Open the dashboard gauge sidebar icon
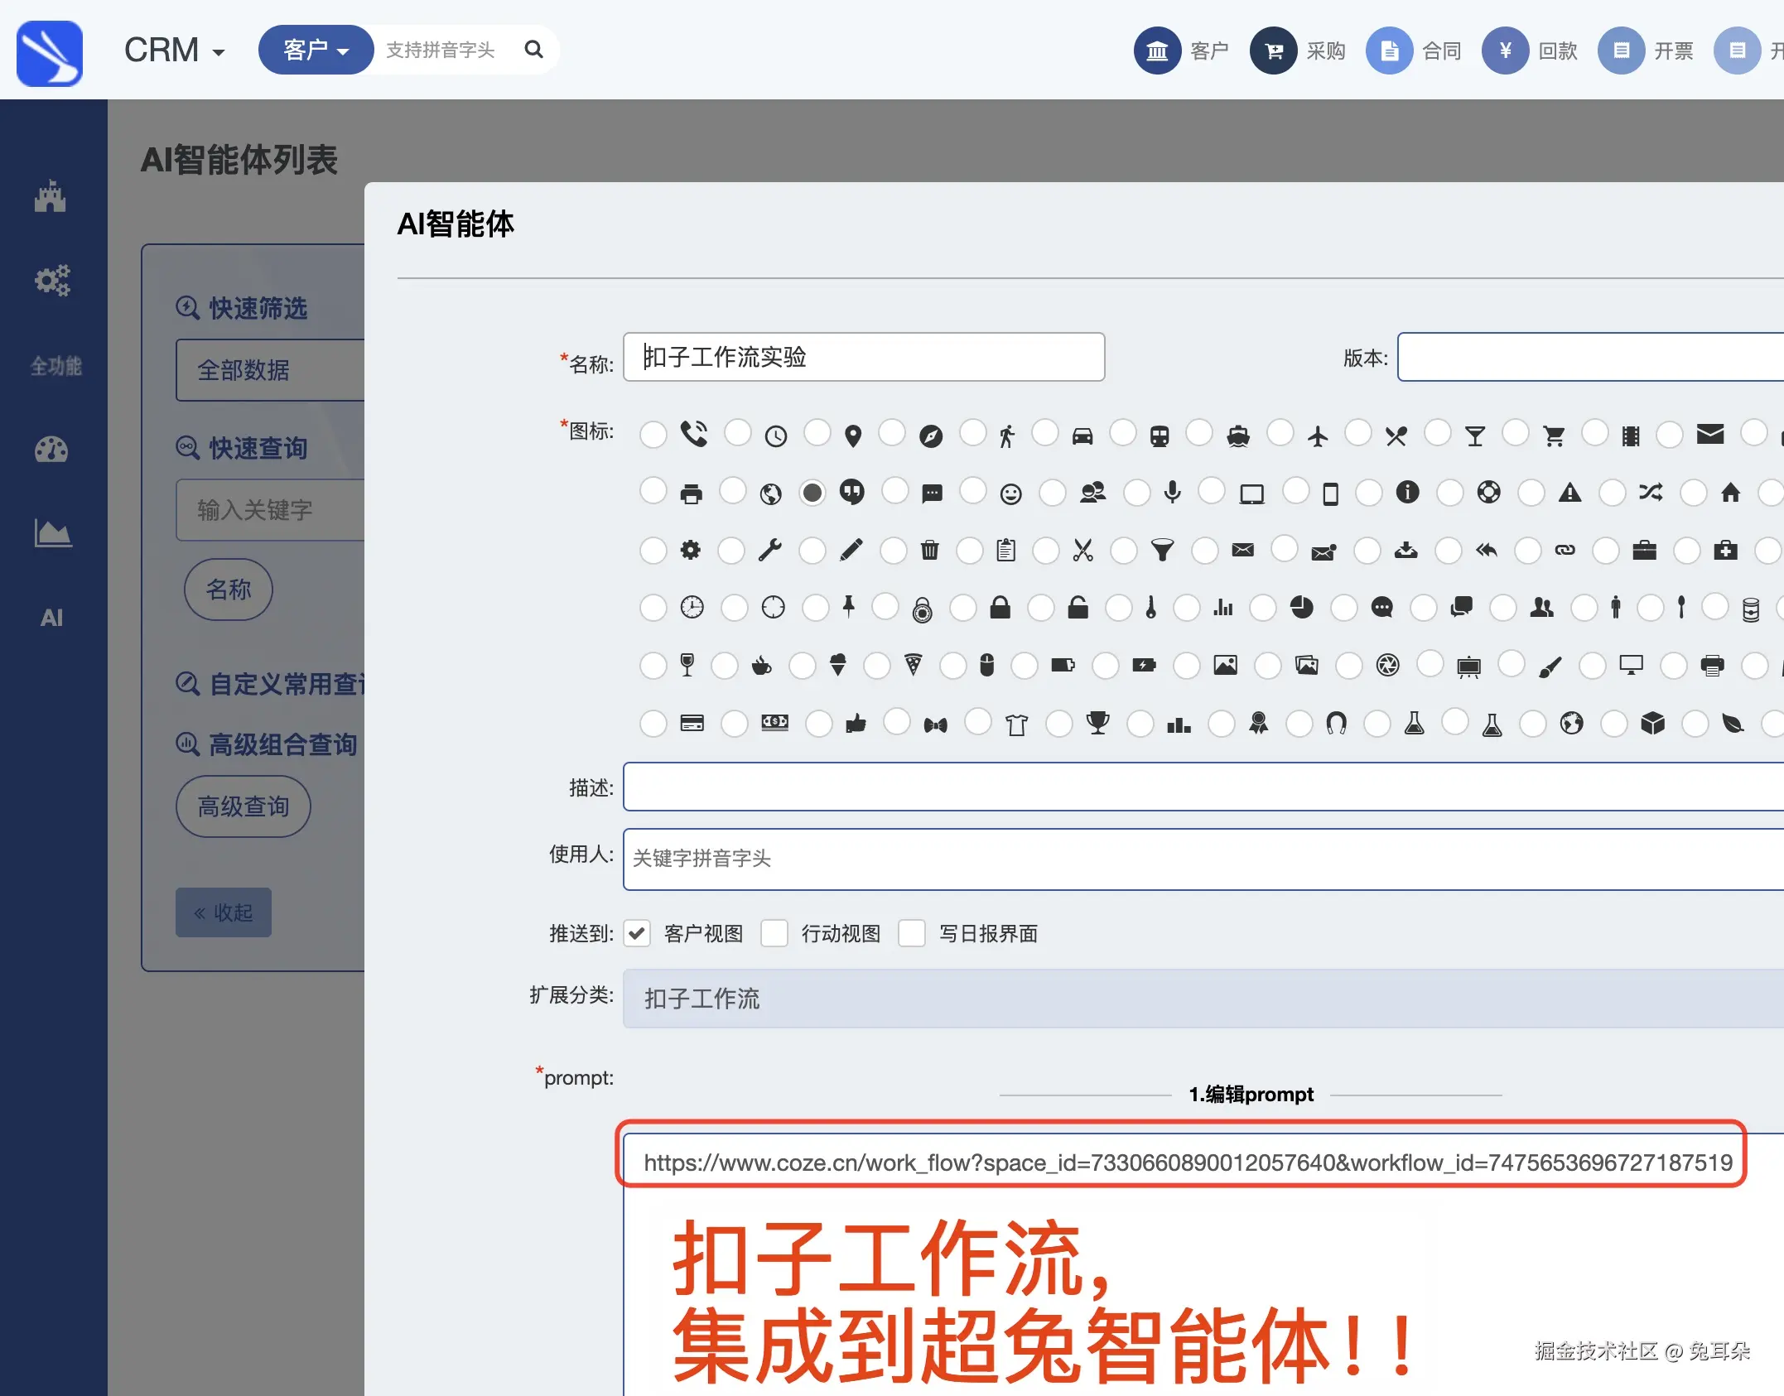Screen dimensions: 1784x1396 click(x=51, y=450)
